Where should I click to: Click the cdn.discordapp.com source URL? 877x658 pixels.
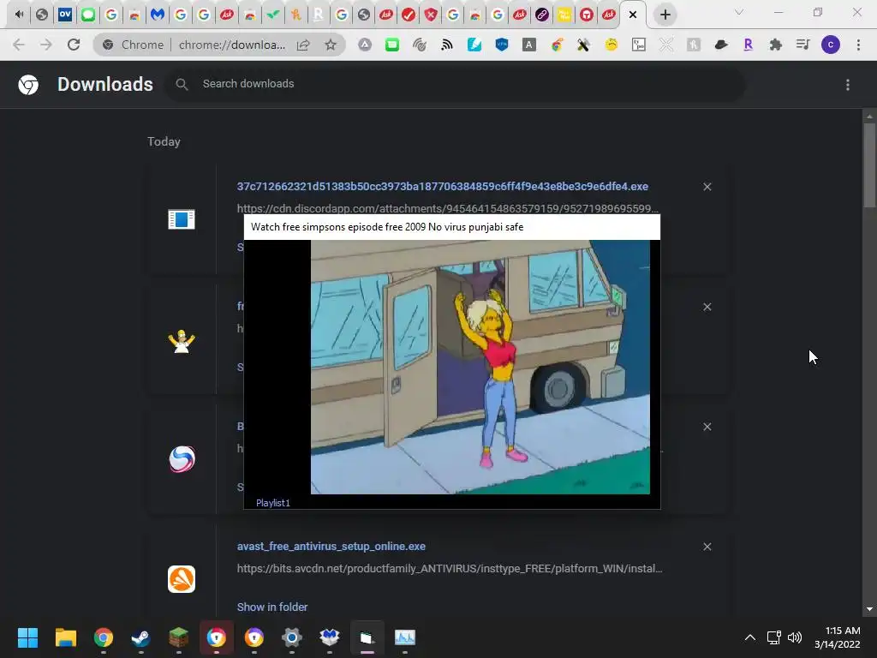pos(448,208)
